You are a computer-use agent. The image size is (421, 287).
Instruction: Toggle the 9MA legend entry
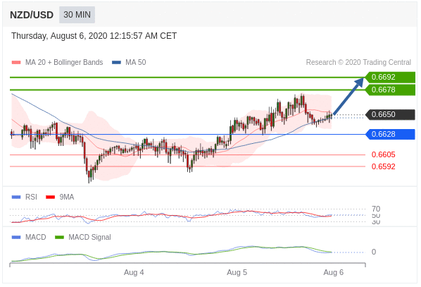click(60, 197)
